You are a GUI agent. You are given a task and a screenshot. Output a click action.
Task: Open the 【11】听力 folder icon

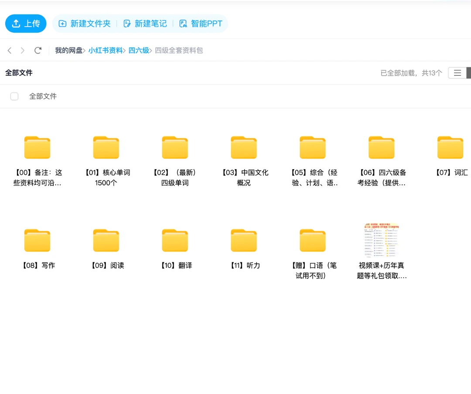click(244, 240)
